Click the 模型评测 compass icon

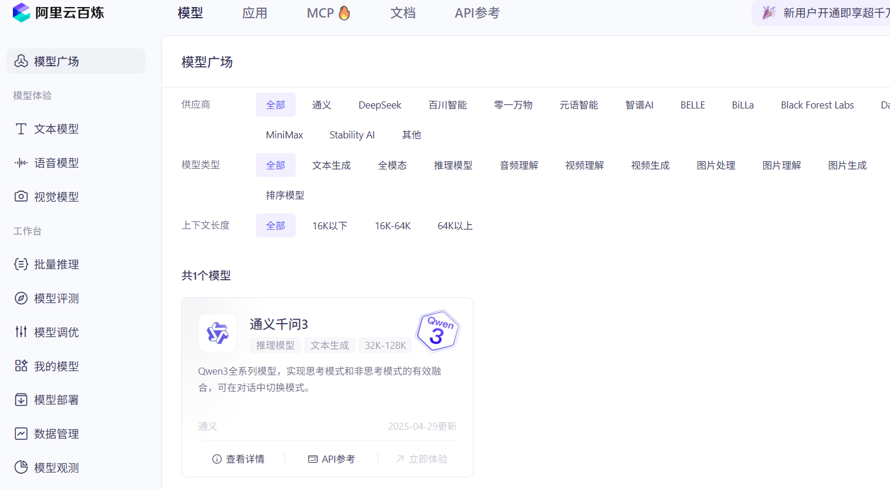click(x=21, y=298)
